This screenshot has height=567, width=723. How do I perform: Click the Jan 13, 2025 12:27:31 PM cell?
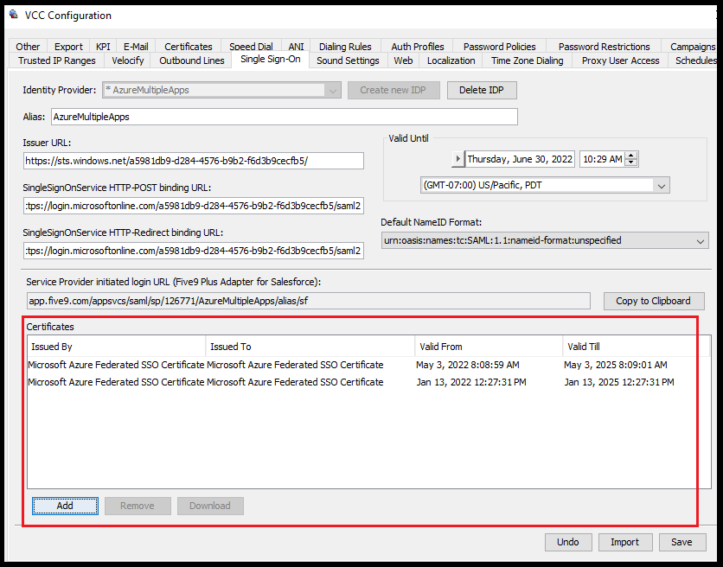coord(619,382)
